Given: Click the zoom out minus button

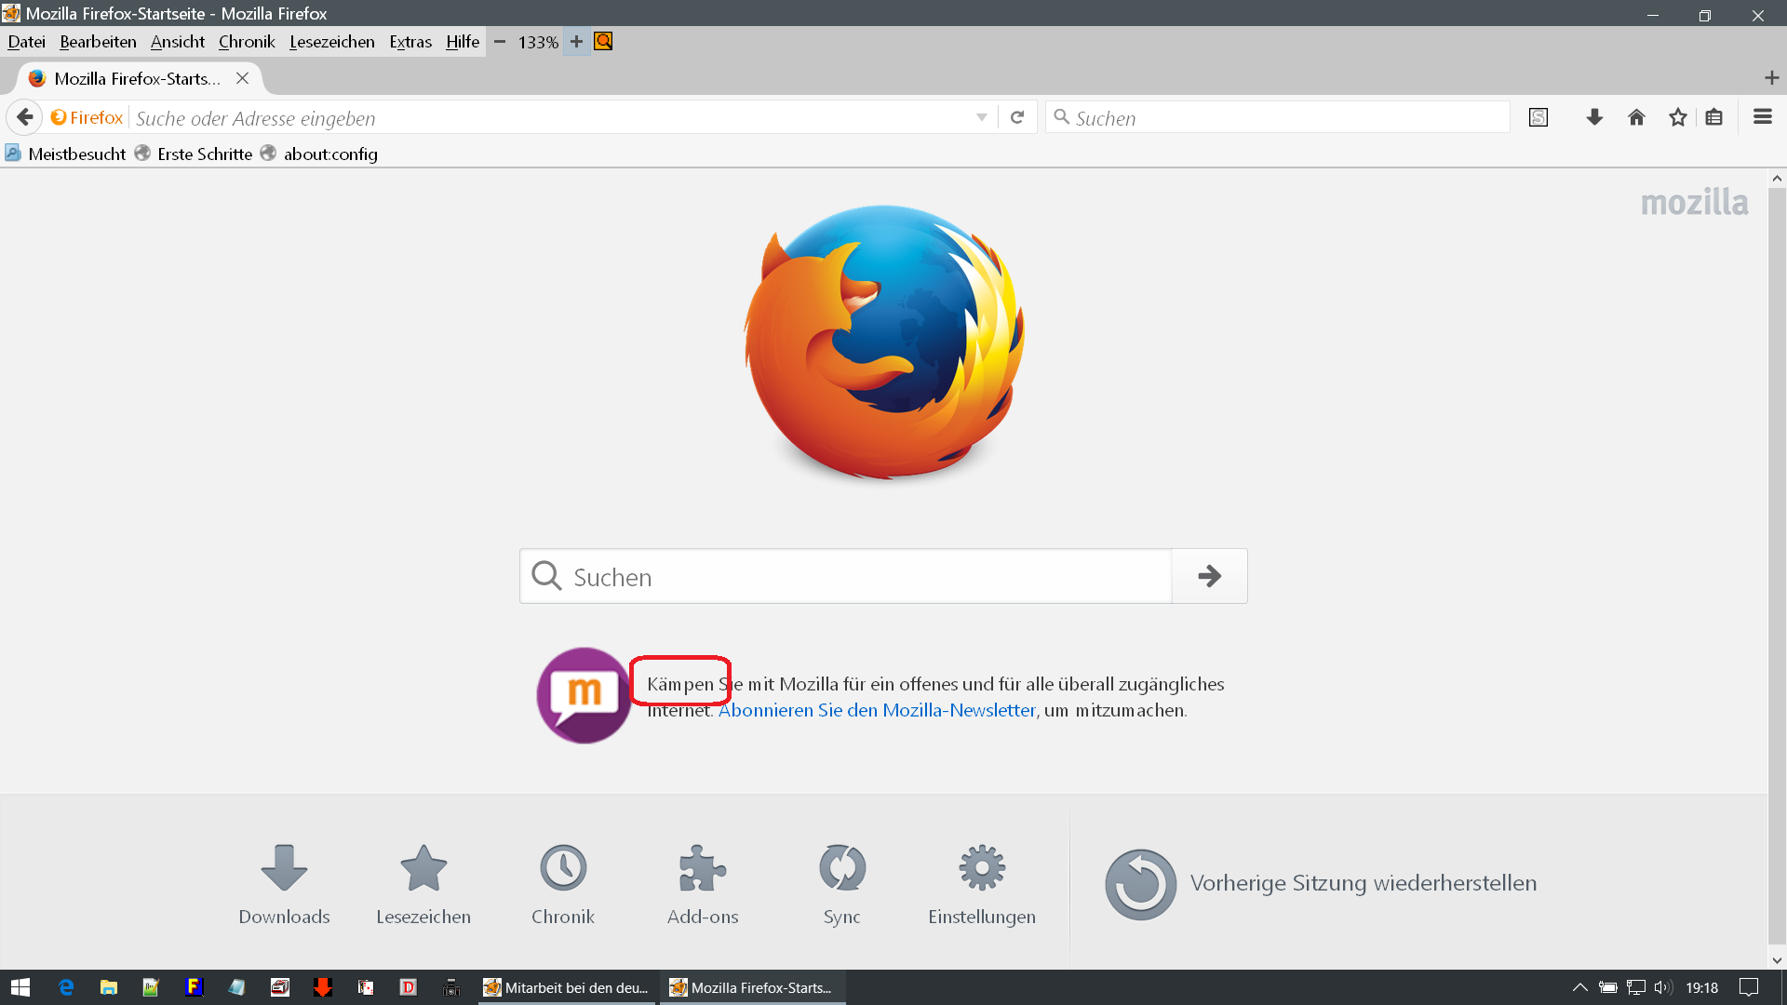Looking at the screenshot, I should [500, 42].
